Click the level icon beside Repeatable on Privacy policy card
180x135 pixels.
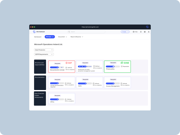pyautogui.click(x=122, y=66)
